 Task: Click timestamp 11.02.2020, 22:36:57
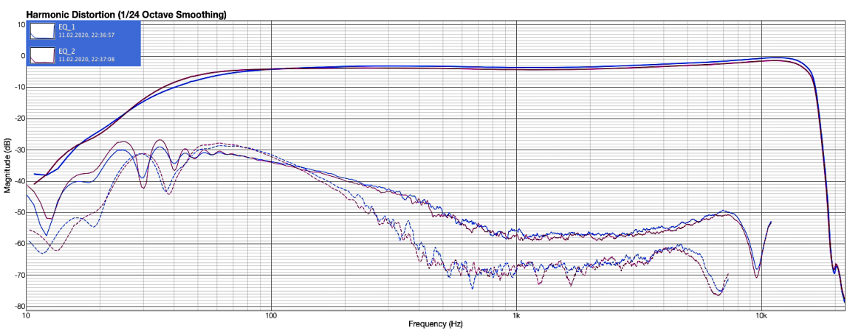pyautogui.click(x=86, y=35)
